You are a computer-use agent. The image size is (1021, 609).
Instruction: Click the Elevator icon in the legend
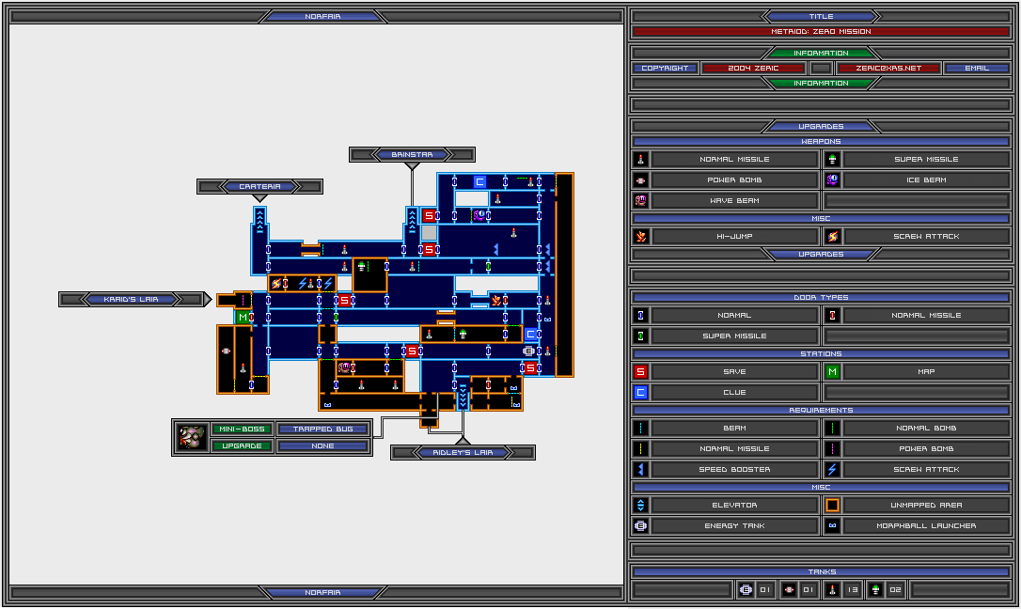click(640, 506)
